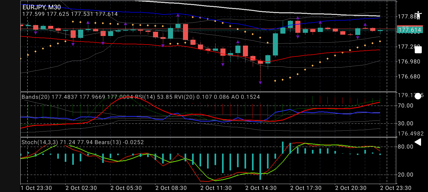Click the Bears(13) -0.0252 label

tap(119, 142)
